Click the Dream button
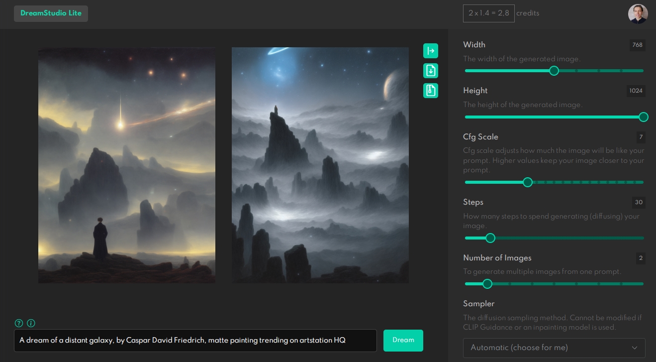The width and height of the screenshot is (656, 362). pyautogui.click(x=403, y=341)
